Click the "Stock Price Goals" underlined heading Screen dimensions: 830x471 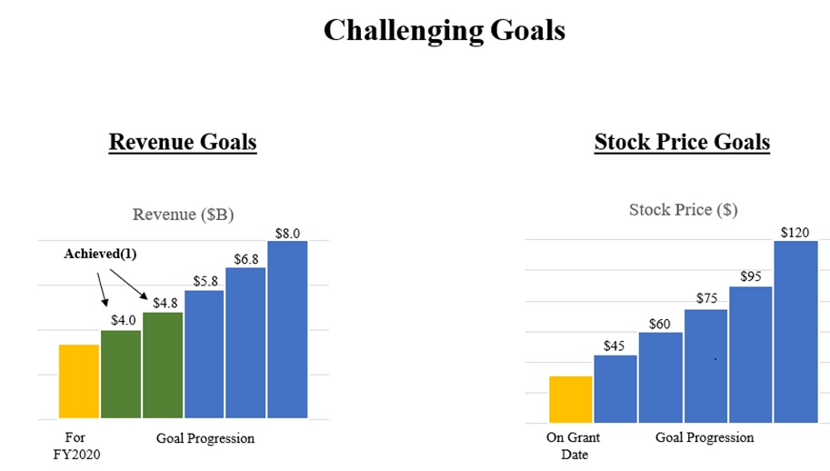click(x=682, y=142)
